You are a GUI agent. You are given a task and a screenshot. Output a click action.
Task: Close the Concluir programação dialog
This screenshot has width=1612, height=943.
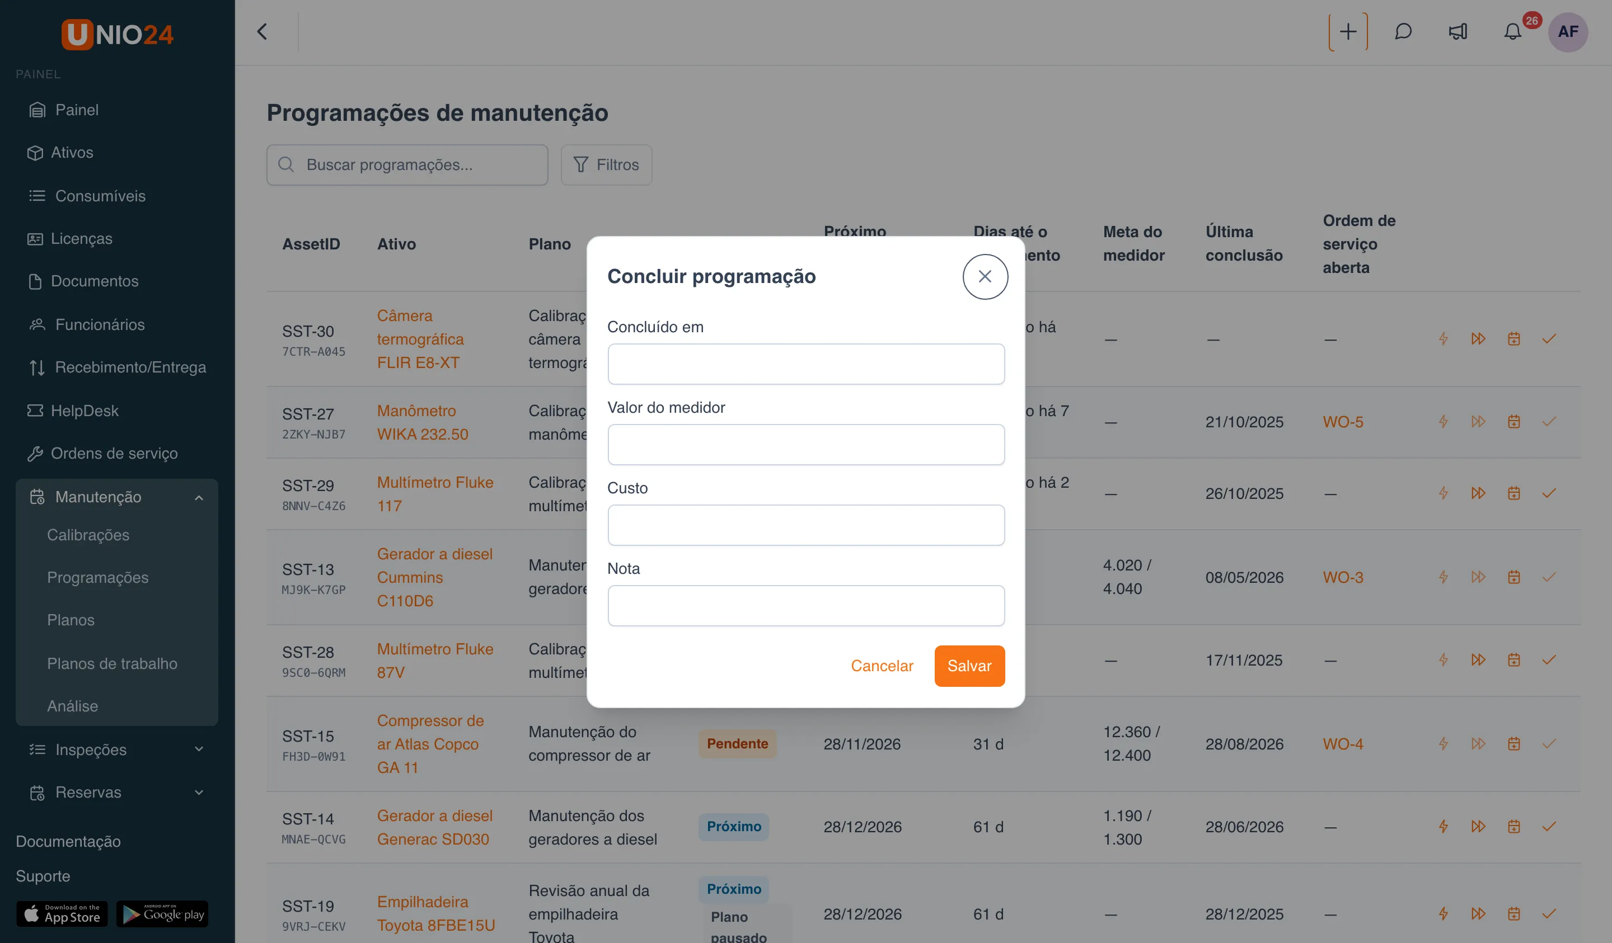click(x=985, y=276)
